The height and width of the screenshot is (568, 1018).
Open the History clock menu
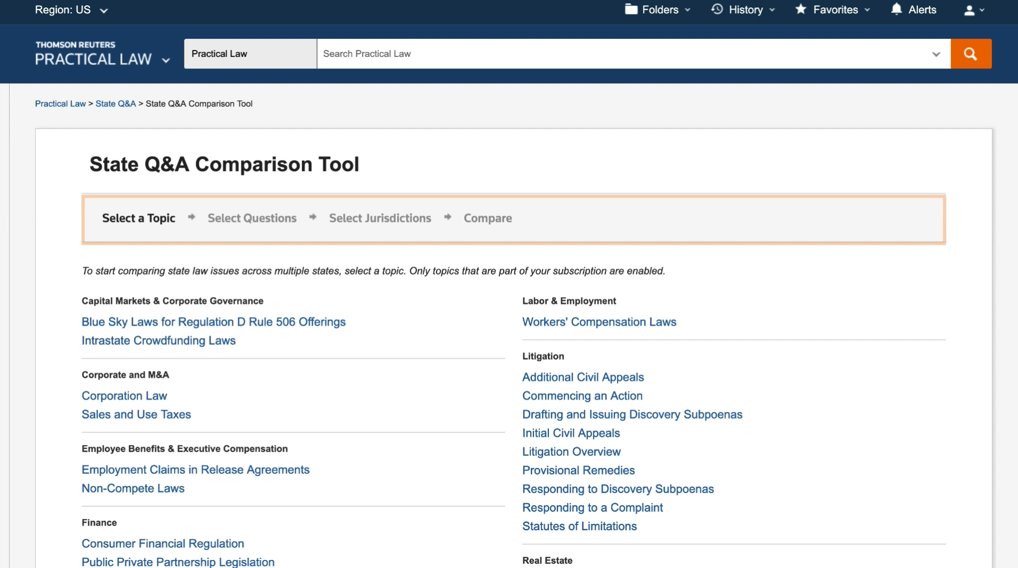point(743,10)
